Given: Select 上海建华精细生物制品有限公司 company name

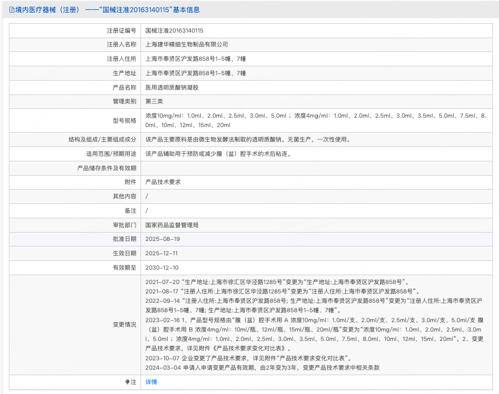Looking at the screenshot, I should (187, 45).
